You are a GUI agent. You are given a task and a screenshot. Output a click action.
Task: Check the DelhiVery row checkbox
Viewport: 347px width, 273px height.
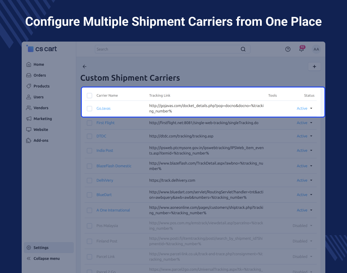(x=90, y=180)
